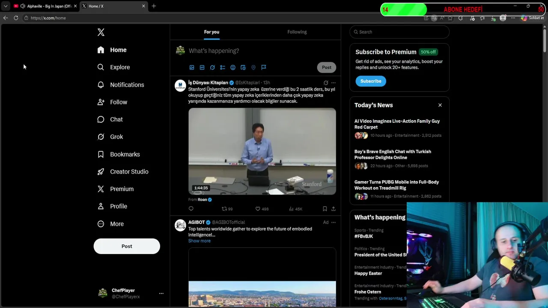Open Premium from the sidebar
The image size is (548, 308).
(115, 189)
